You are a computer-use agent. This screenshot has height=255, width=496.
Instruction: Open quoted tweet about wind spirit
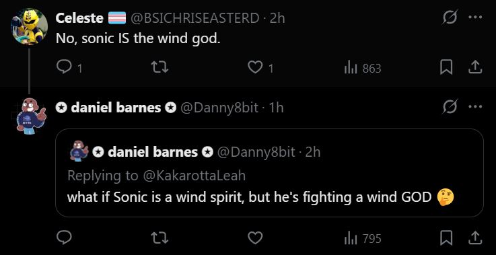point(269,173)
